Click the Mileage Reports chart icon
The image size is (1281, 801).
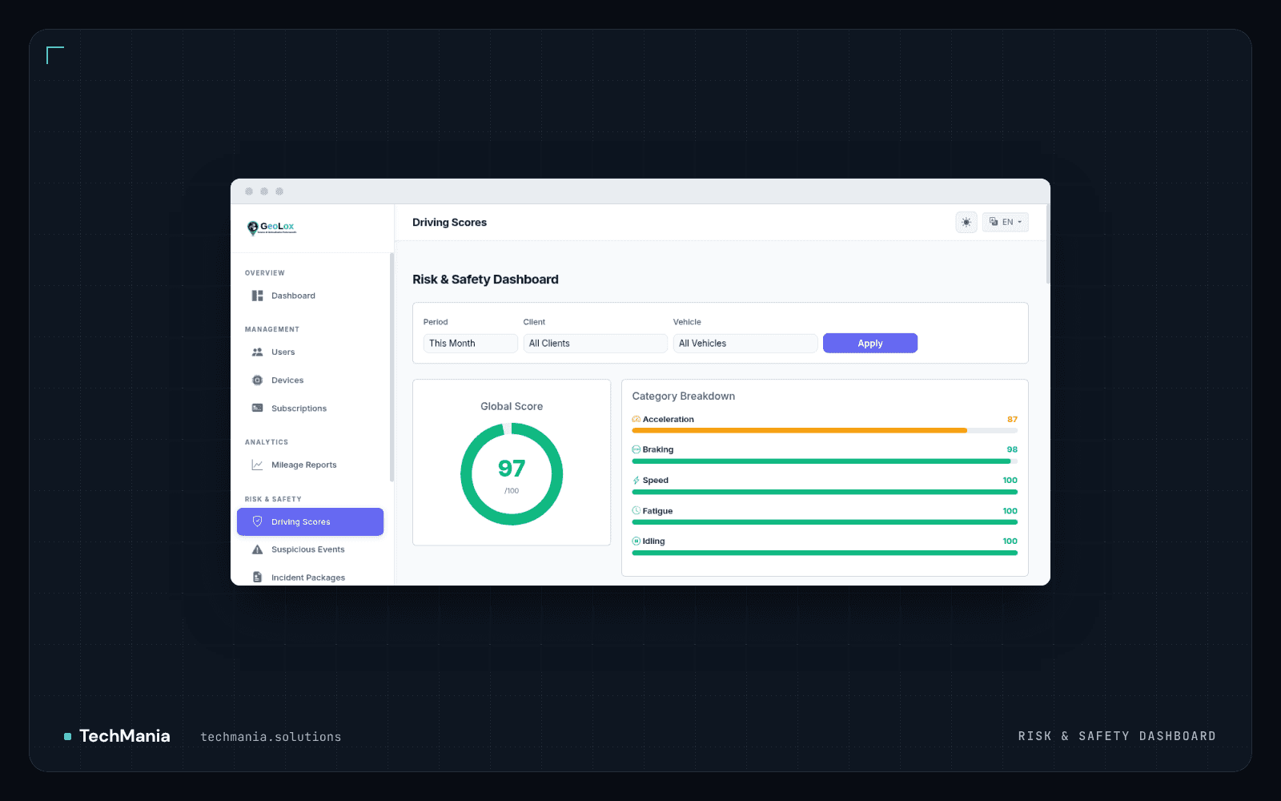click(257, 465)
